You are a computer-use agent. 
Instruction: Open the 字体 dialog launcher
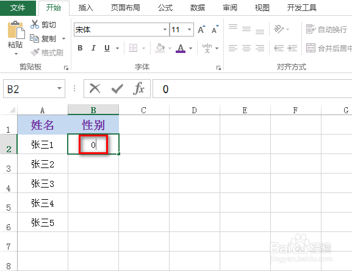(218, 68)
